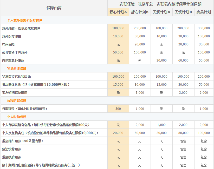Image resolution: width=214 pixels, height=169 pixels.
Task: Click 无忧计划B's 包含 in 紧急拖车服务 row
Action: click(x=183, y=141)
